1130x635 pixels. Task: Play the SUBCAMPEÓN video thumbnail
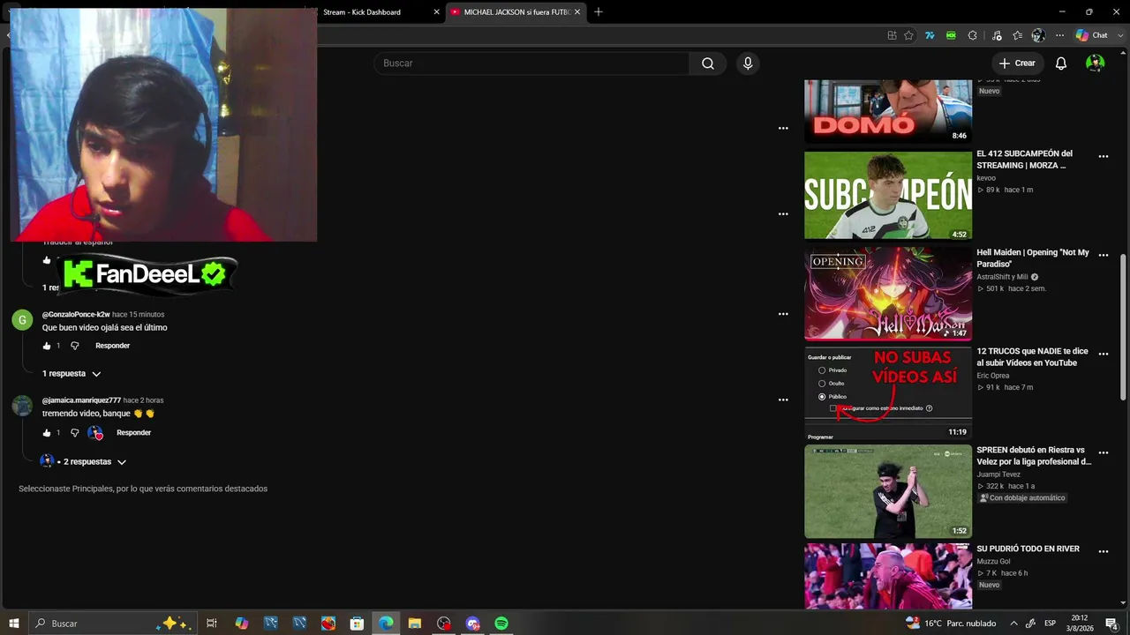point(888,195)
